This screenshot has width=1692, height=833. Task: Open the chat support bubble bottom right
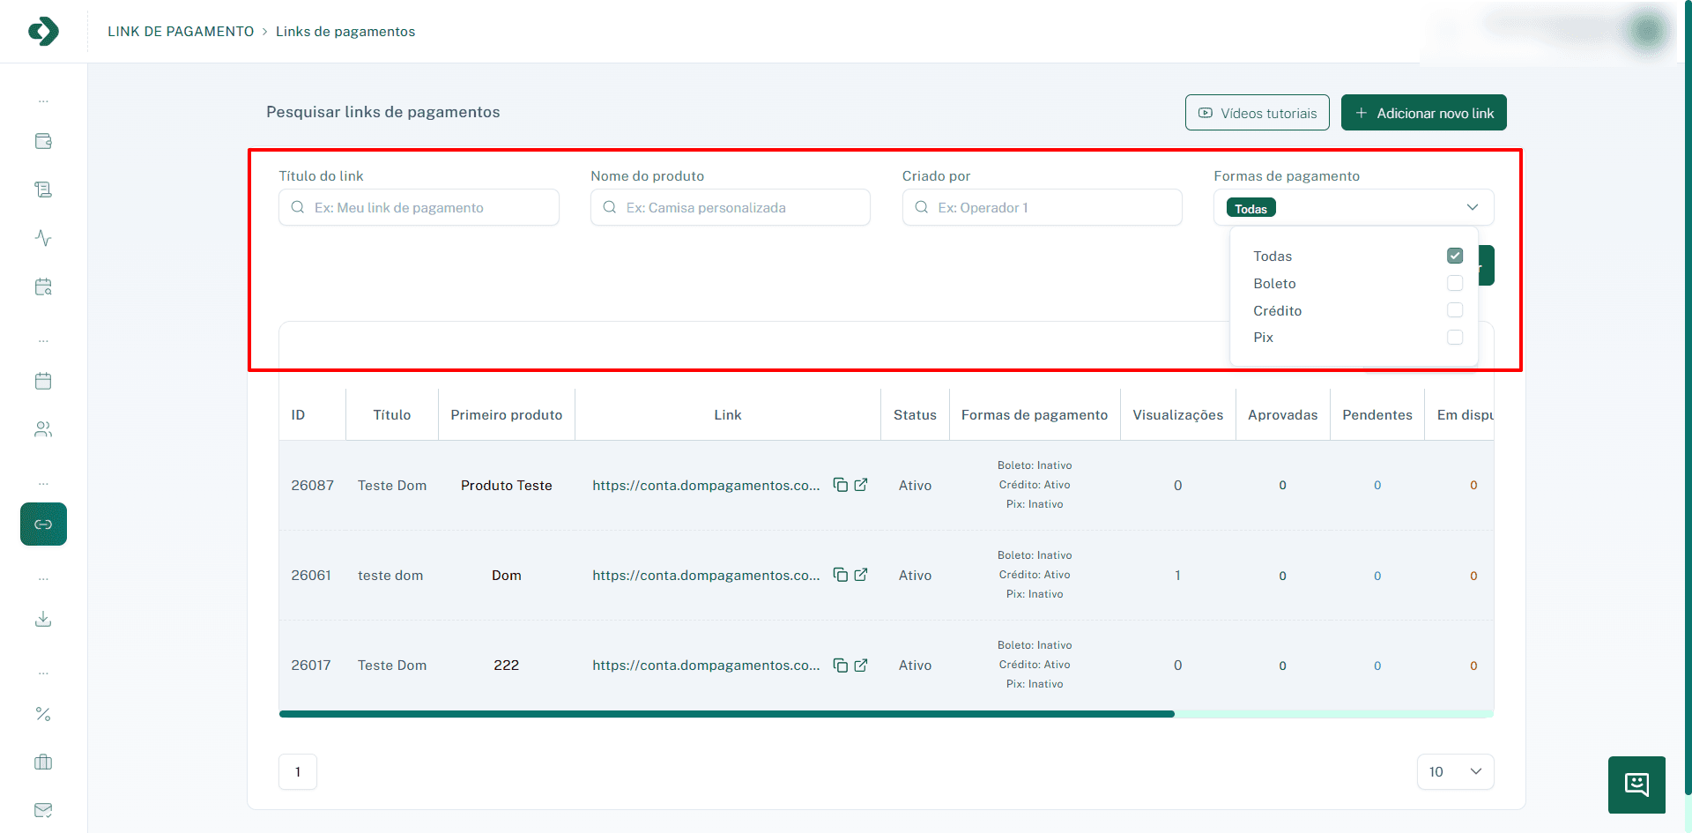coord(1636,785)
